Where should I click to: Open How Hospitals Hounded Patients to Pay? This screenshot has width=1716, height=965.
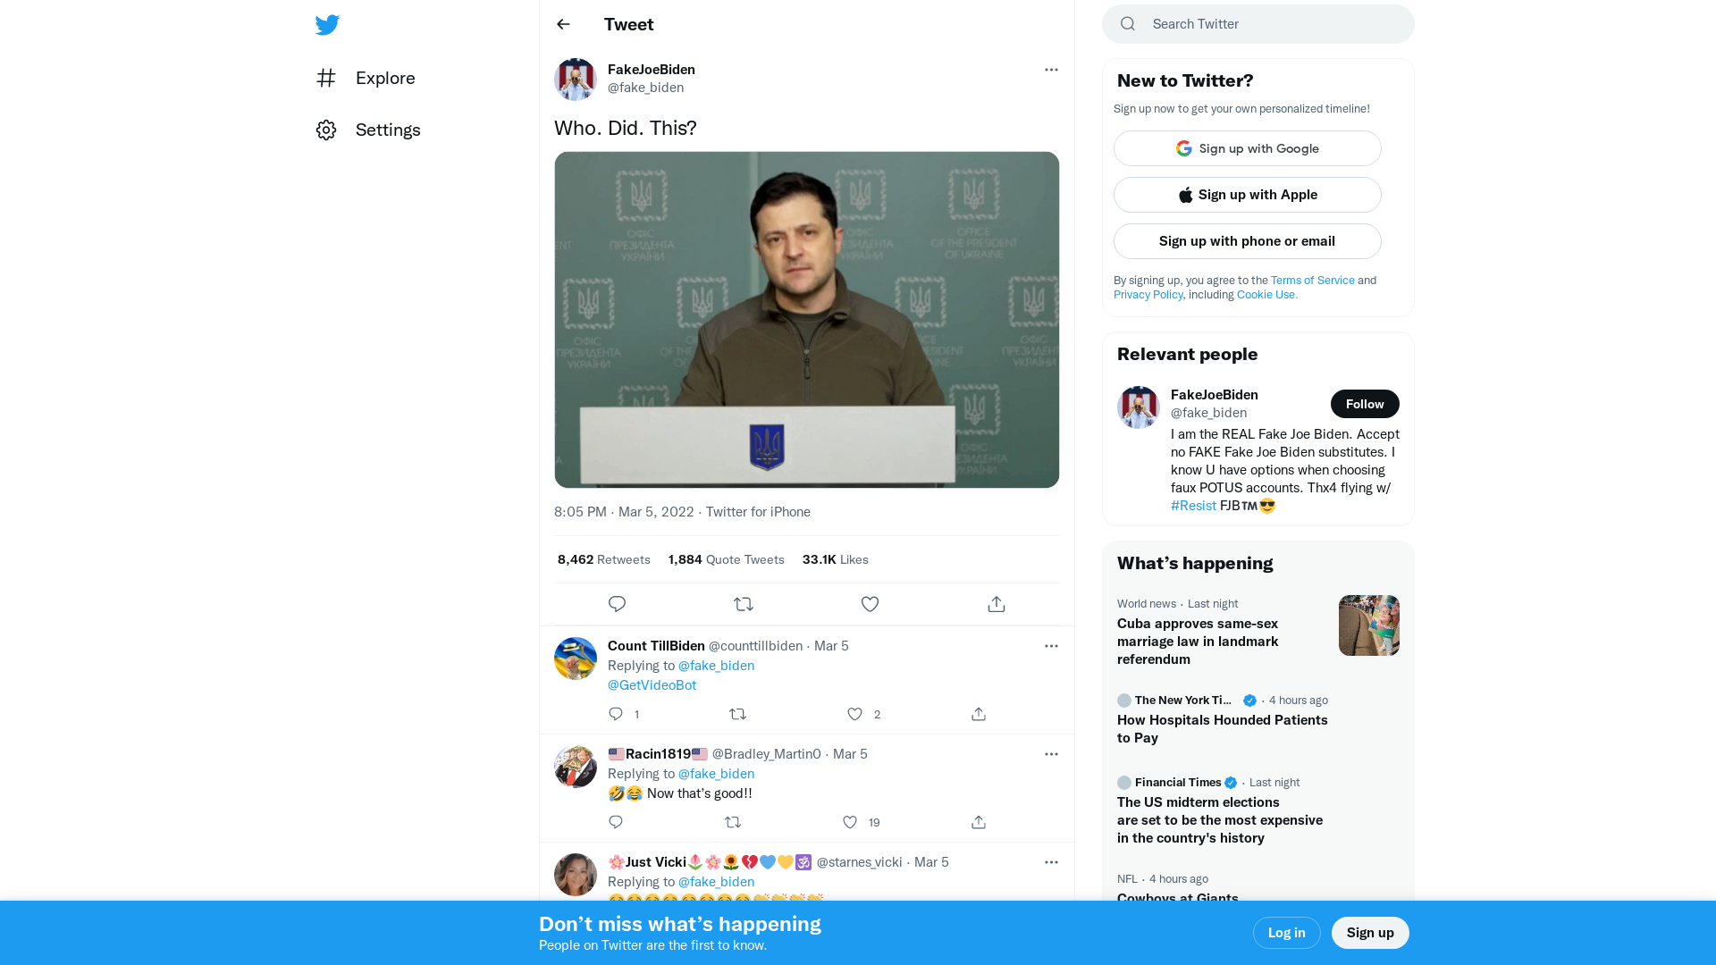point(1223,729)
